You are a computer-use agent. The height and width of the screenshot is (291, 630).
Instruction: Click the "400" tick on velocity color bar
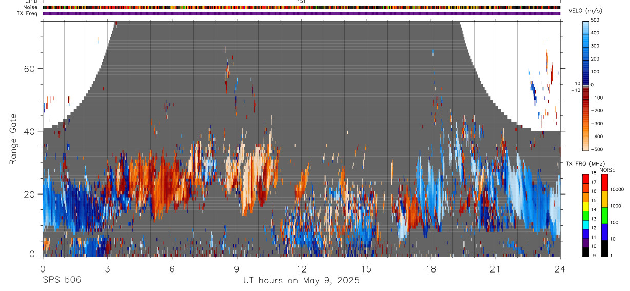pos(596,33)
